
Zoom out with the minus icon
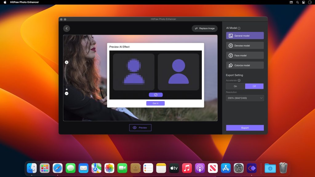(x=66, y=93)
